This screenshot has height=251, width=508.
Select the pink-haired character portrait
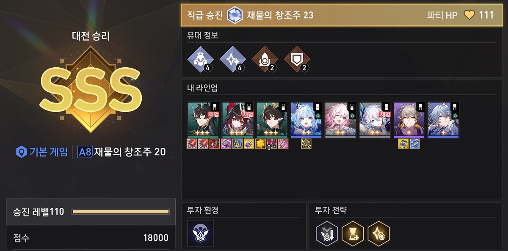pos(340,120)
